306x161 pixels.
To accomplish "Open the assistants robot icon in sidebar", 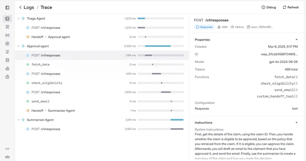I will 7,27.
